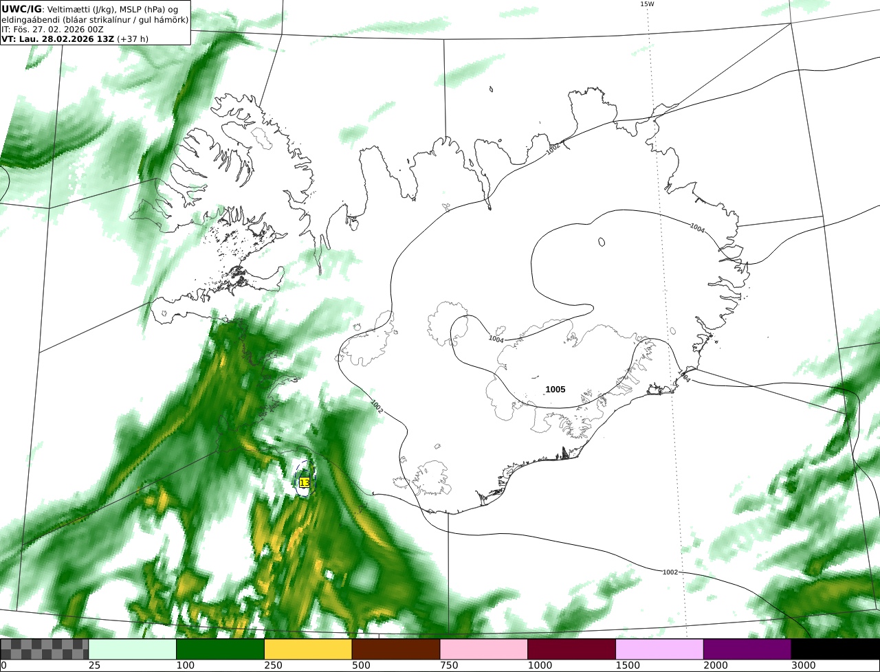Click the brown 500–750 legend swatch
This screenshot has width=880, height=672.
[396, 649]
